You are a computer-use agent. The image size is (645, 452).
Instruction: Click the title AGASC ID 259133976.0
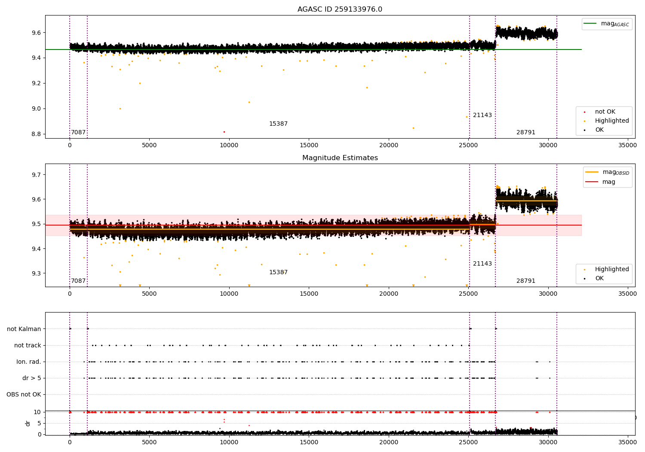point(340,9)
